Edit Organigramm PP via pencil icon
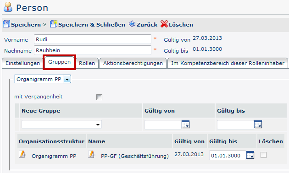 (x=22, y=154)
